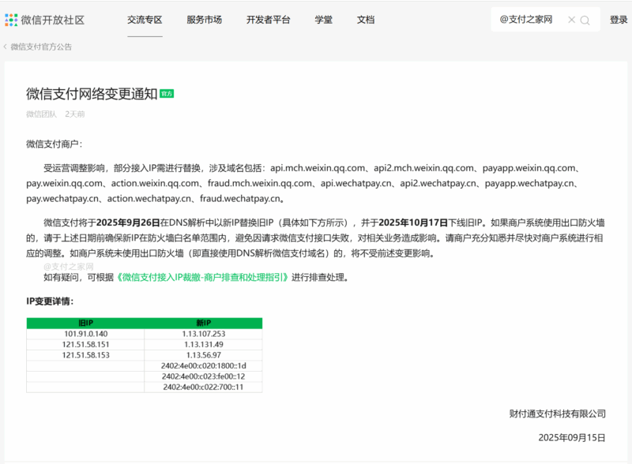Click the search magnifier icon

(x=584, y=19)
